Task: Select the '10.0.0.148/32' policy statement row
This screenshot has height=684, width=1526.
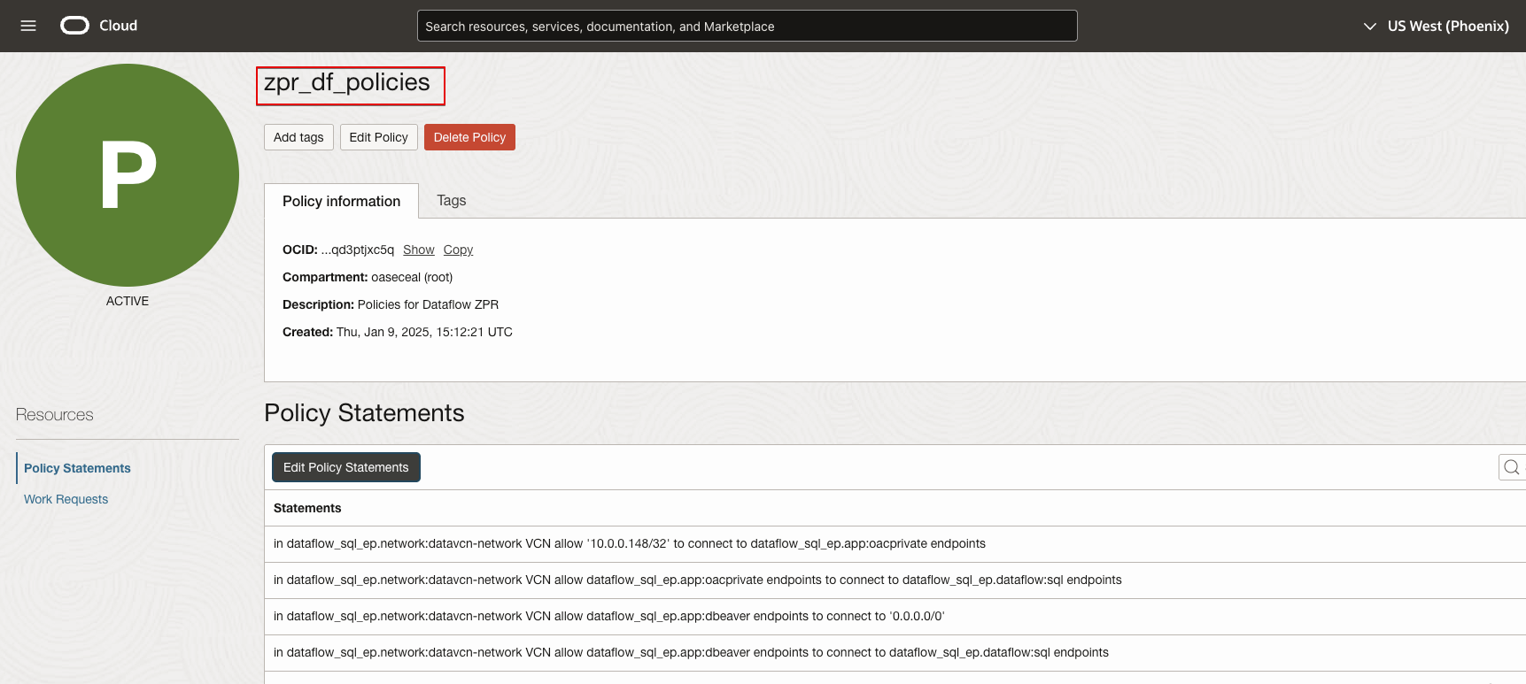Action: click(895, 544)
